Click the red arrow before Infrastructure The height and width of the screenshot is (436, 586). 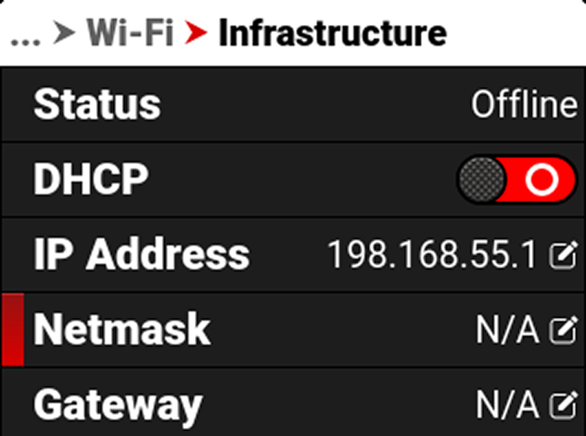(196, 34)
